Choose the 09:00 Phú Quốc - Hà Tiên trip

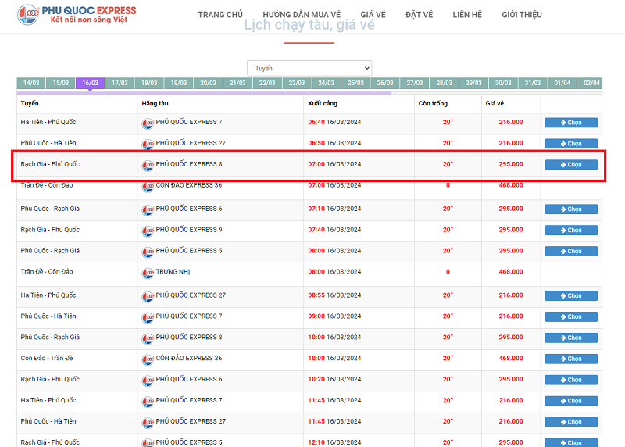(x=571, y=317)
